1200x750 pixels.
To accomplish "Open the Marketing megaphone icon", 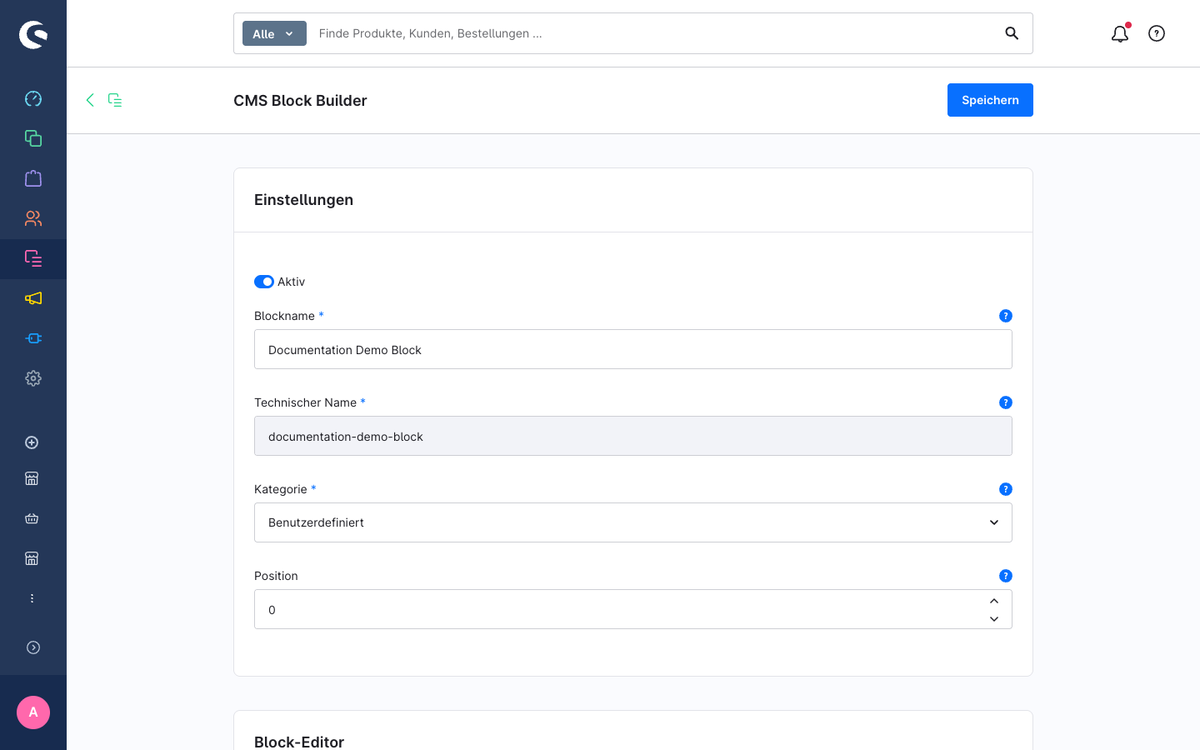I will [33, 298].
